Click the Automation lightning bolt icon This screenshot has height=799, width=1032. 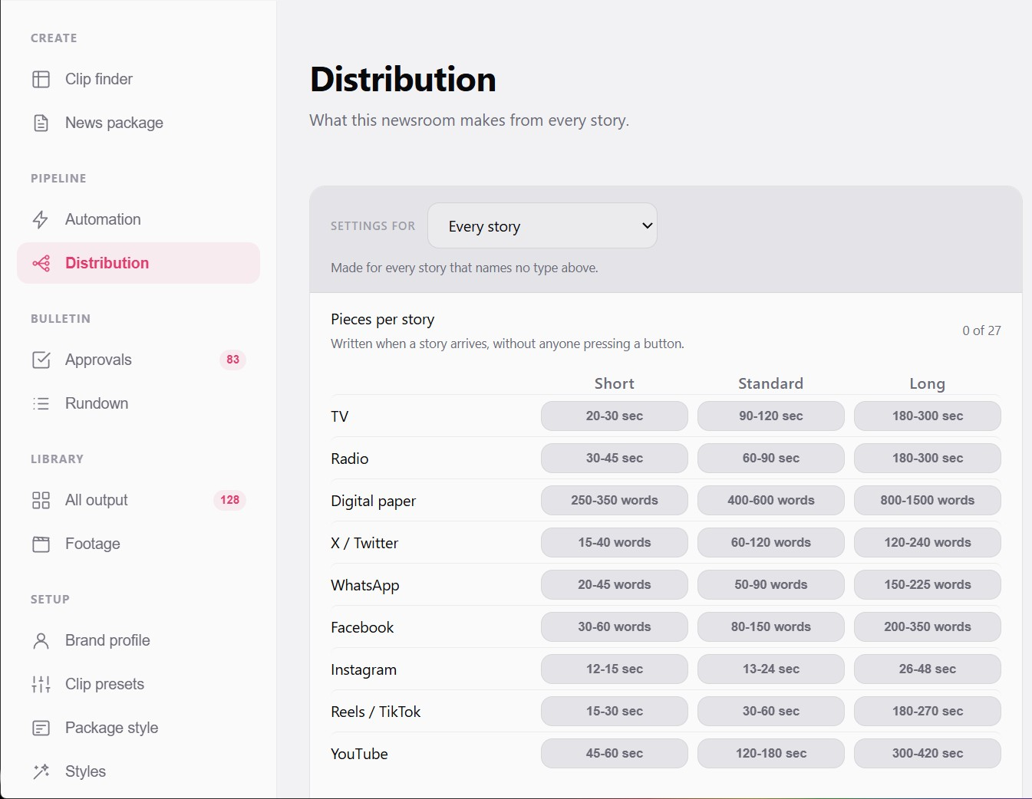click(41, 219)
